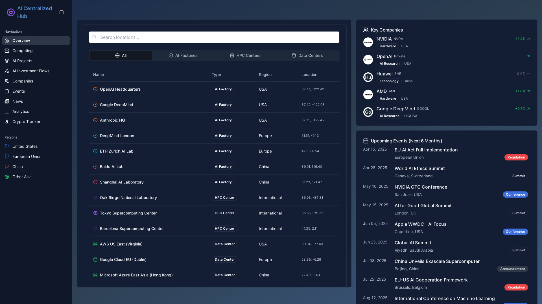Click the OpenAI company logo
The image size is (542, 304).
click(x=368, y=60)
